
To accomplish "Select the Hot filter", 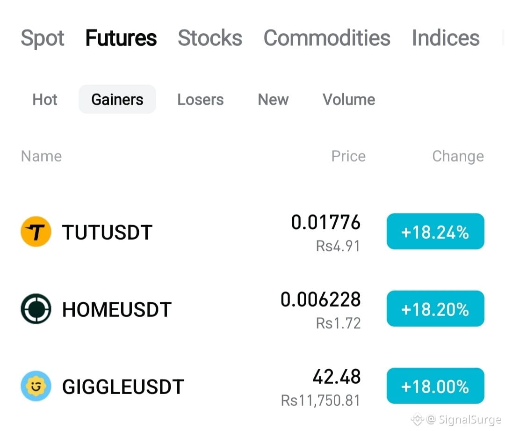I will click(45, 99).
